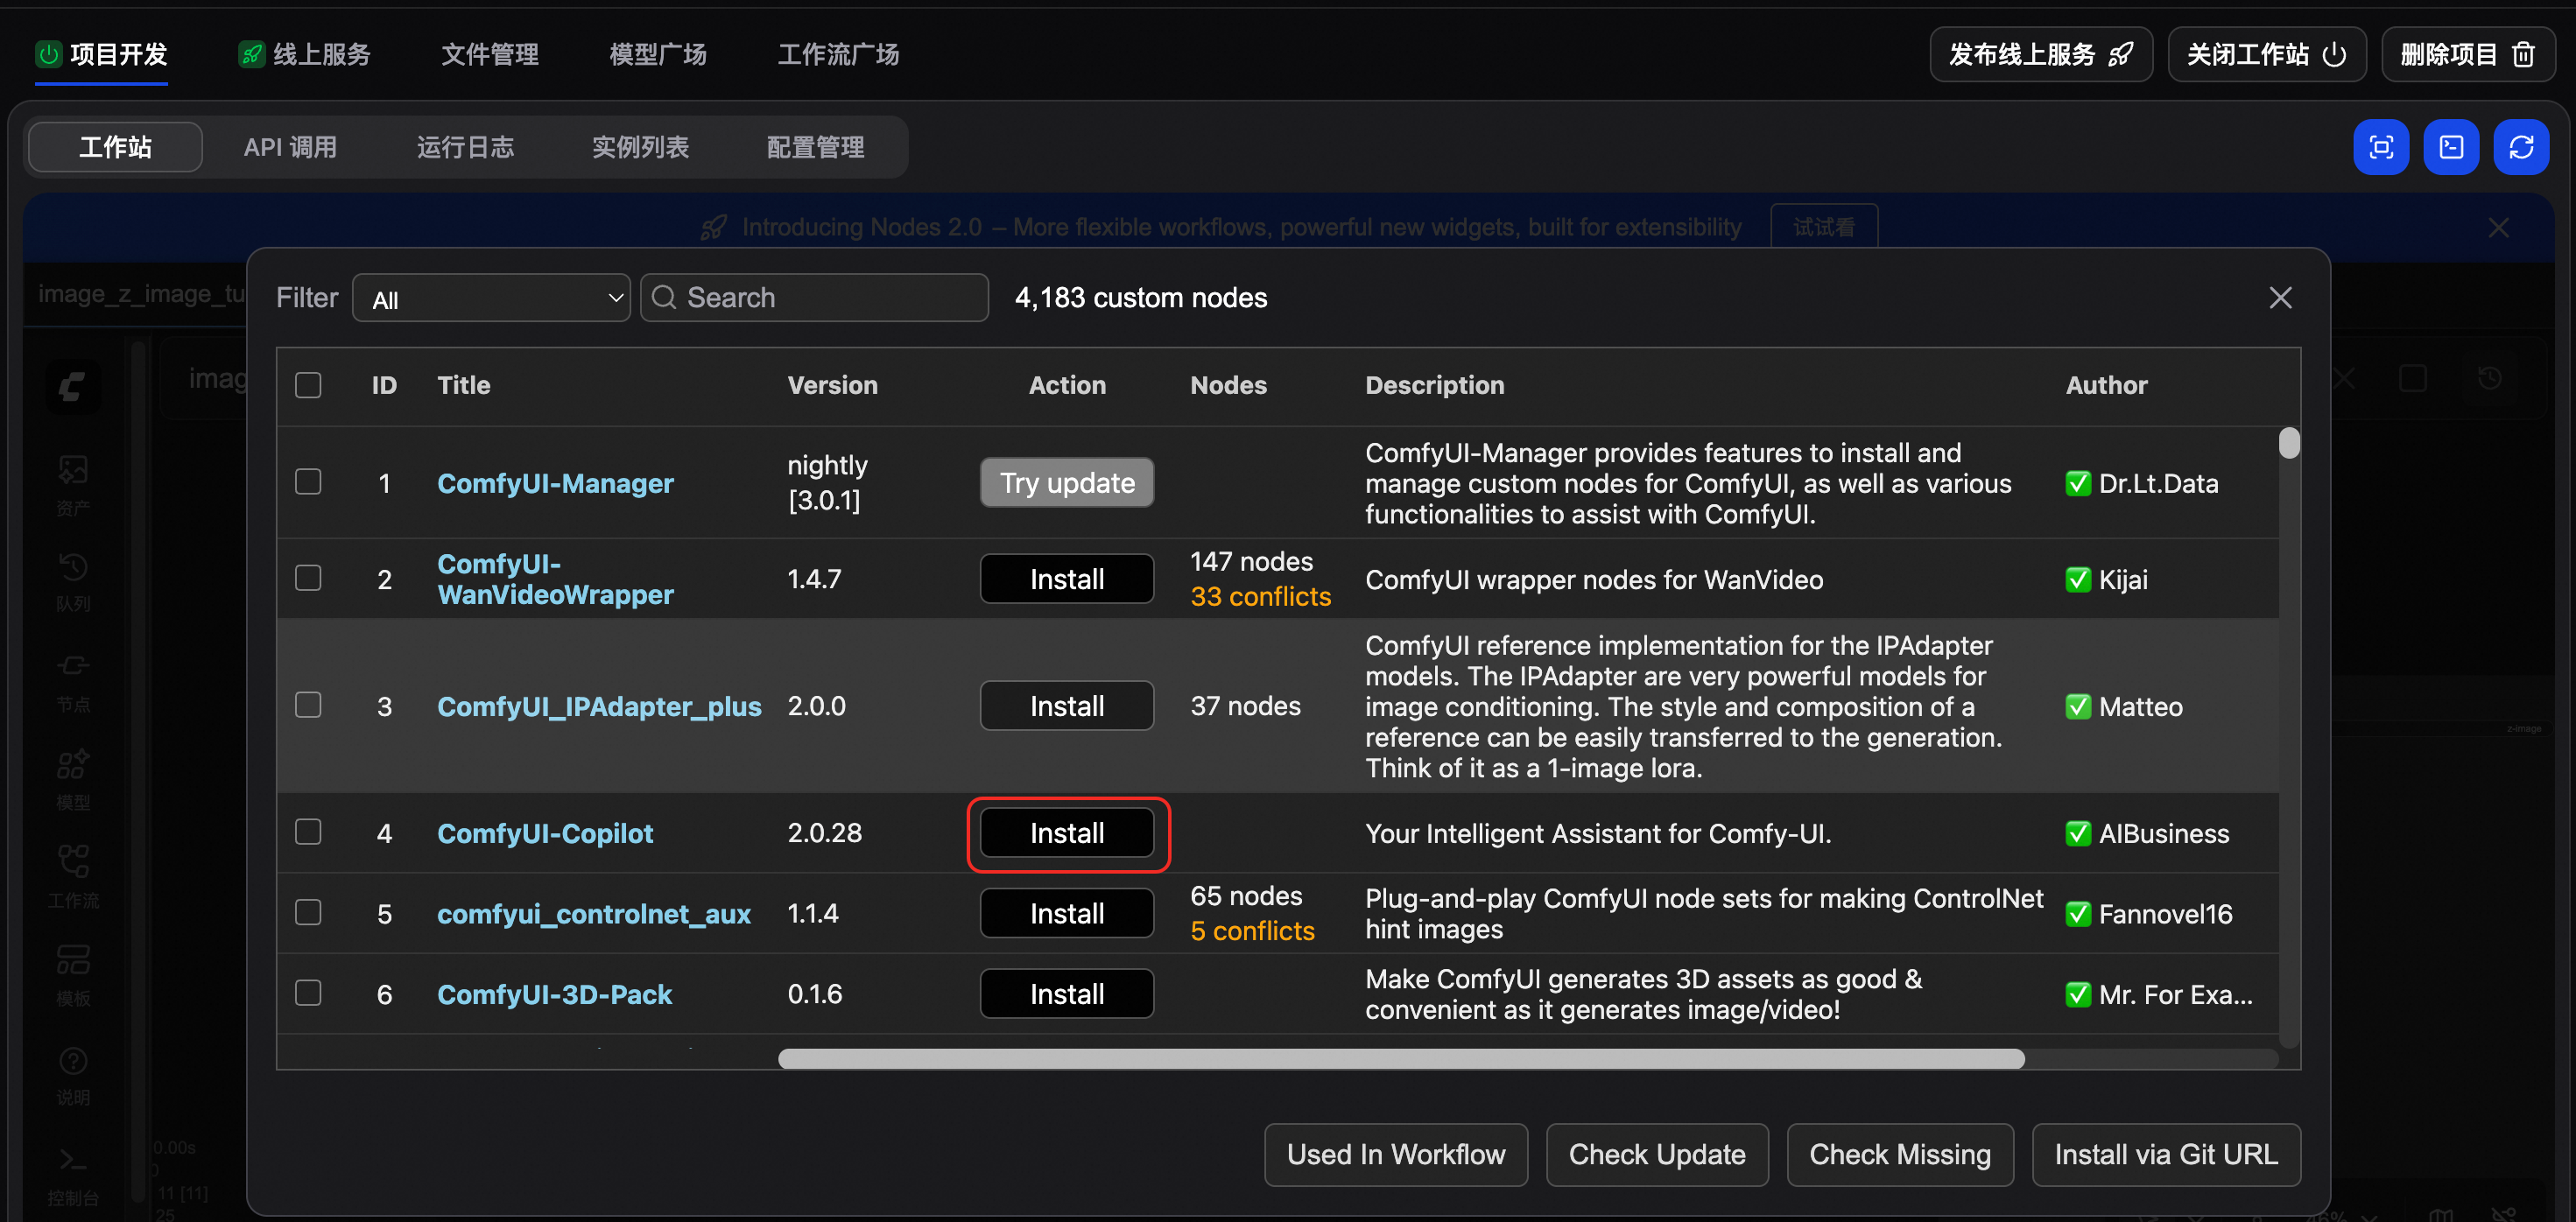Install comfyui_controlnet_aux
2576x1222 pixels.
tap(1067, 913)
